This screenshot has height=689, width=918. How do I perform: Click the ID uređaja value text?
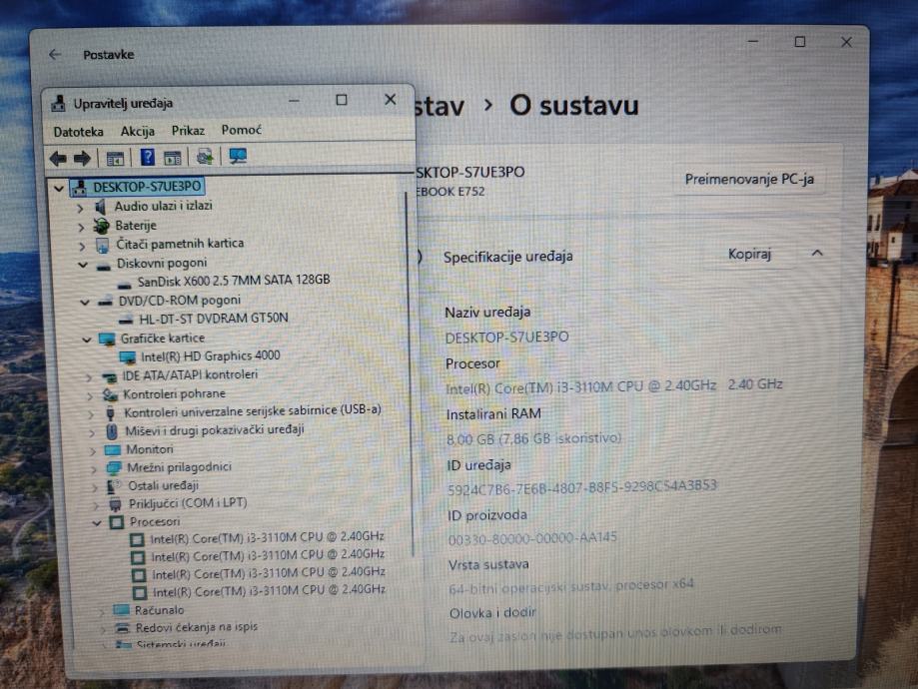[x=582, y=488]
